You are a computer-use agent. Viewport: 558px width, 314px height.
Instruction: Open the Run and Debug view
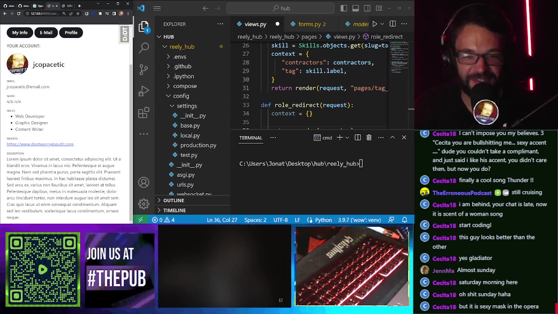pyautogui.click(x=144, y=91)
